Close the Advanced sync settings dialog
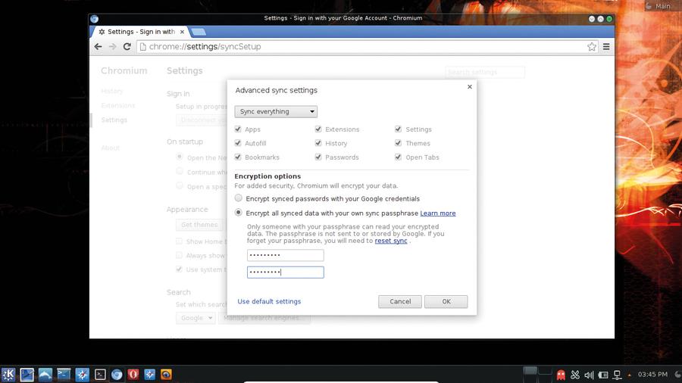This screenshot has width=682, height=383. (470, 87)
